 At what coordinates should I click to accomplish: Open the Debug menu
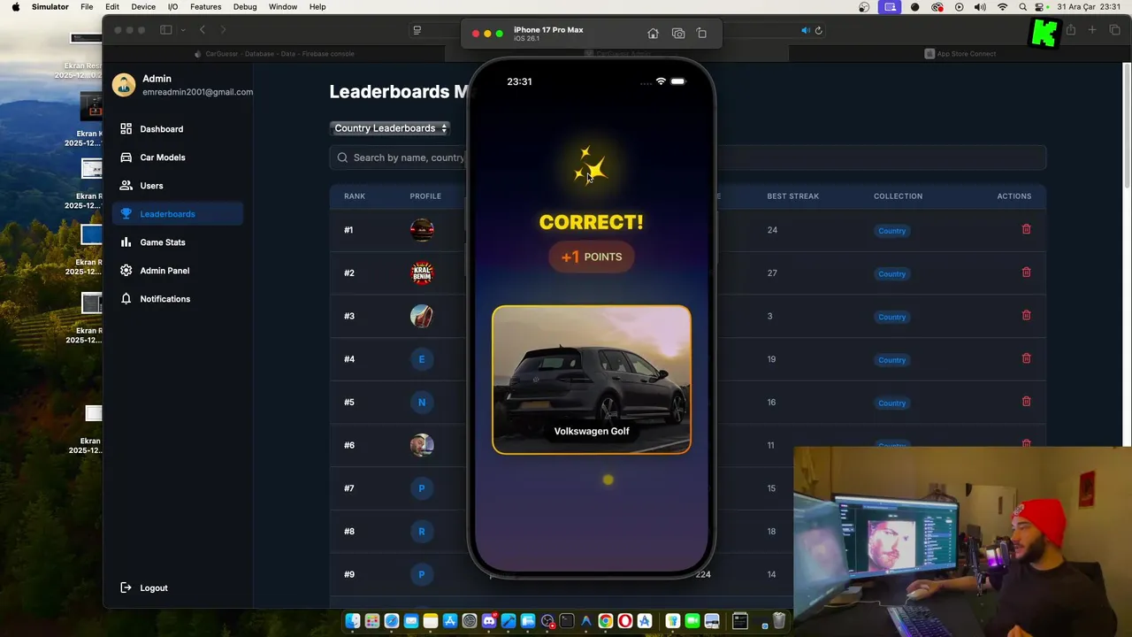coord(245,7)
